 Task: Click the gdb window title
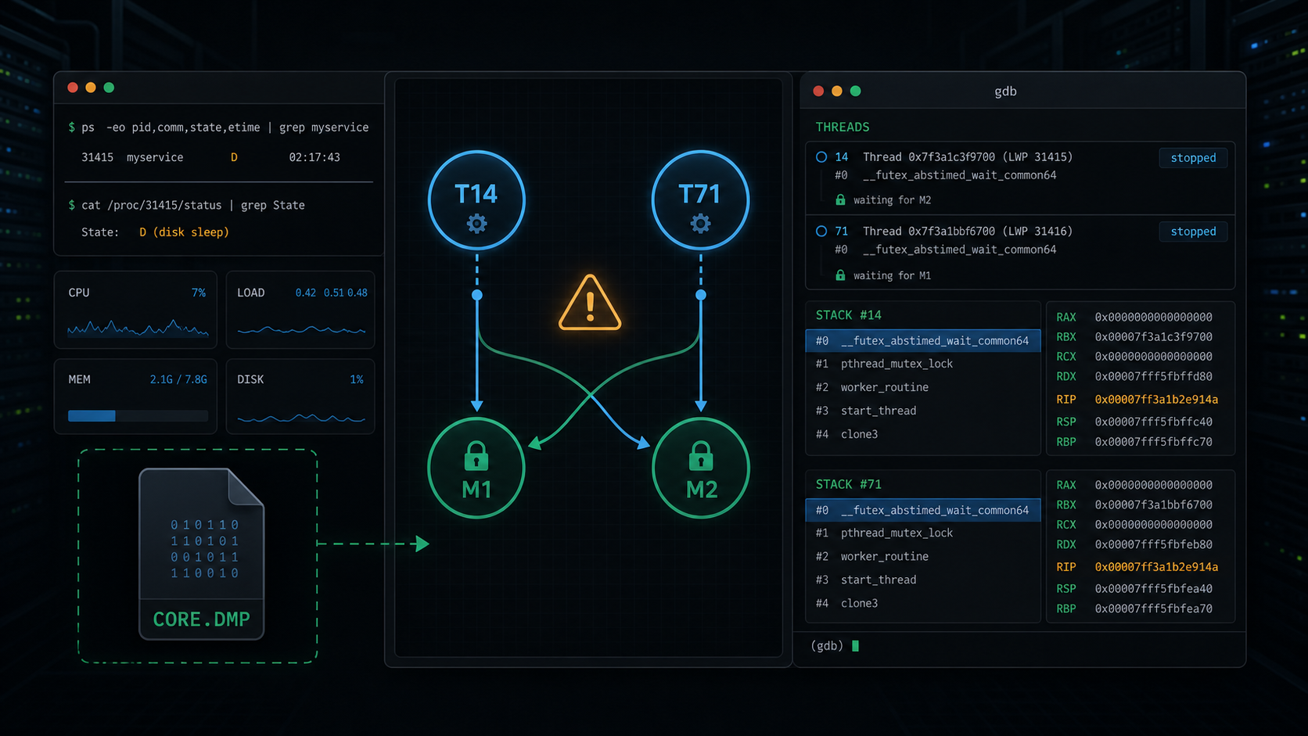[x=1005, y=92]
